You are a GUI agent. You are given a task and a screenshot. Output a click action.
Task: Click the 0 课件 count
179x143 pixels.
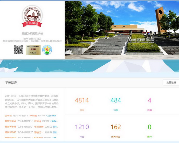149,127
